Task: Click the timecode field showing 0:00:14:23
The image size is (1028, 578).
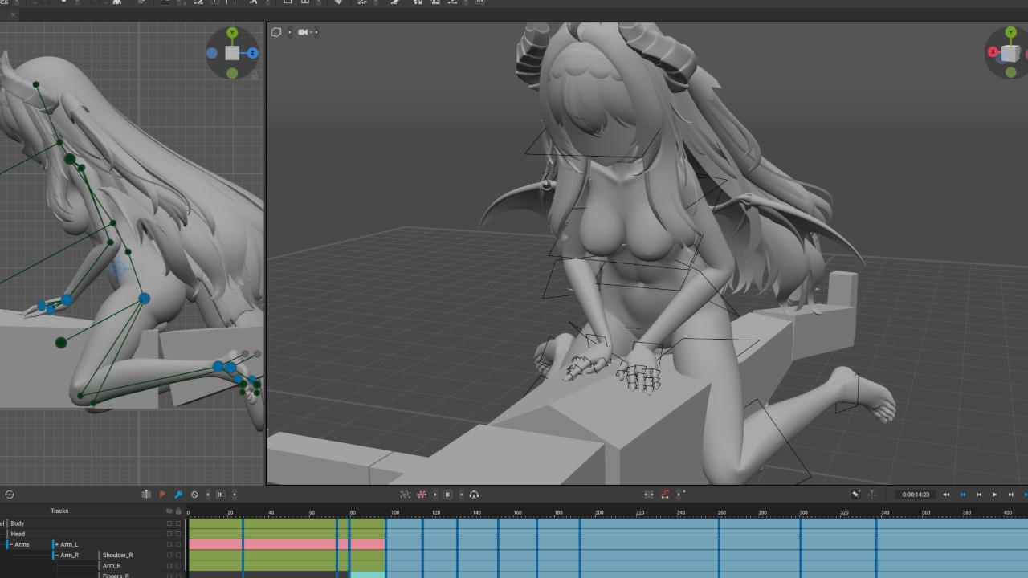Action: tap(916, 495)
